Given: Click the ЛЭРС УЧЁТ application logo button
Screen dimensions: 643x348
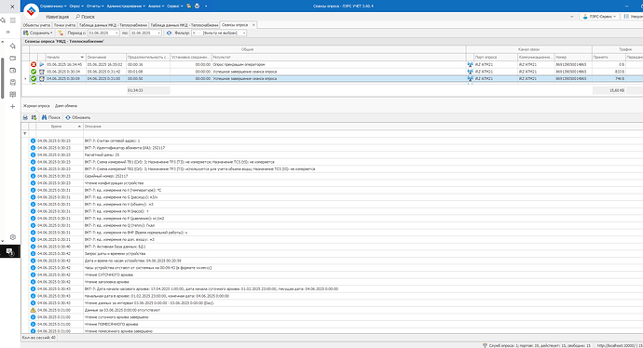Looking at the screenshot, I should [x=31, y=11].
